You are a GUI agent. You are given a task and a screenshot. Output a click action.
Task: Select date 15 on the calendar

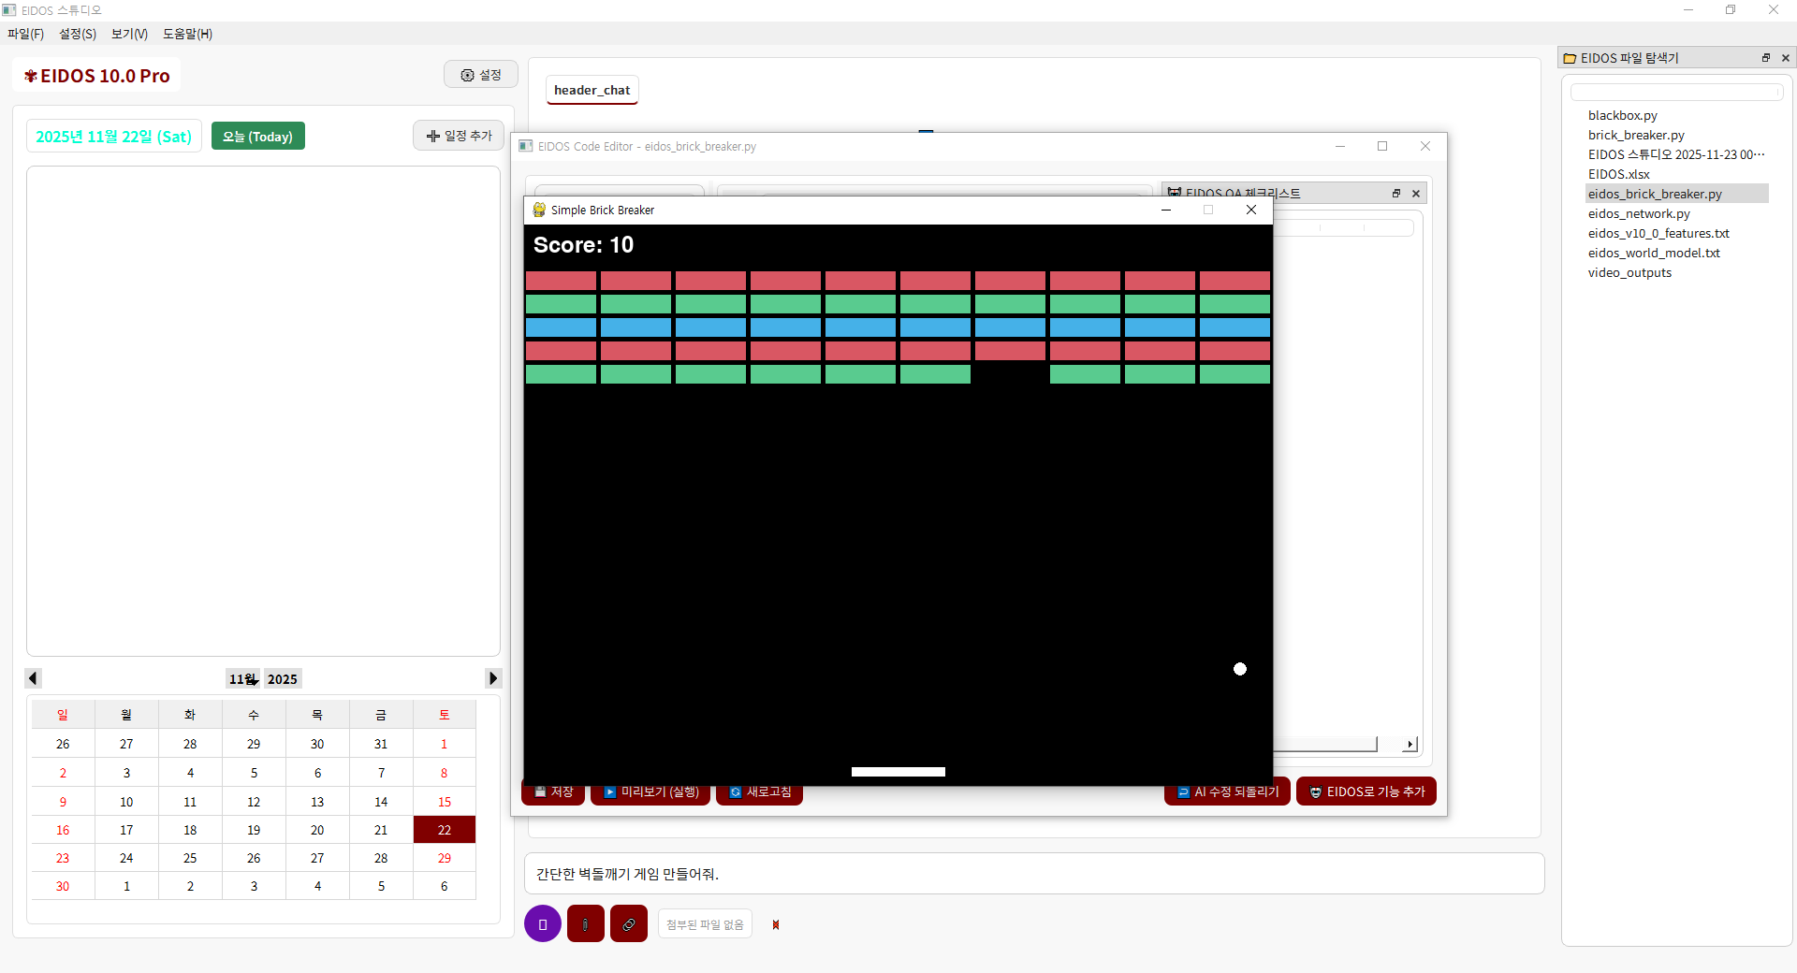click(444, 801)
